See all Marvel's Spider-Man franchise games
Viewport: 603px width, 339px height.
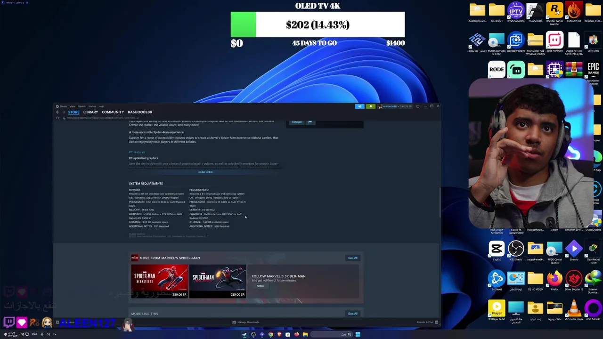[353, 258]
